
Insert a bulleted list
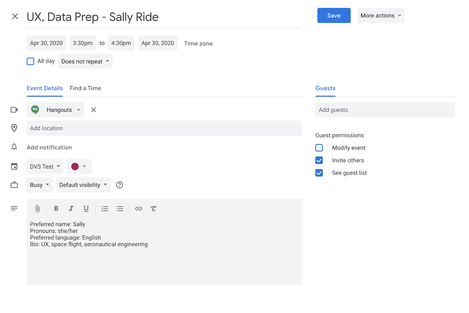tap(120, 209)
